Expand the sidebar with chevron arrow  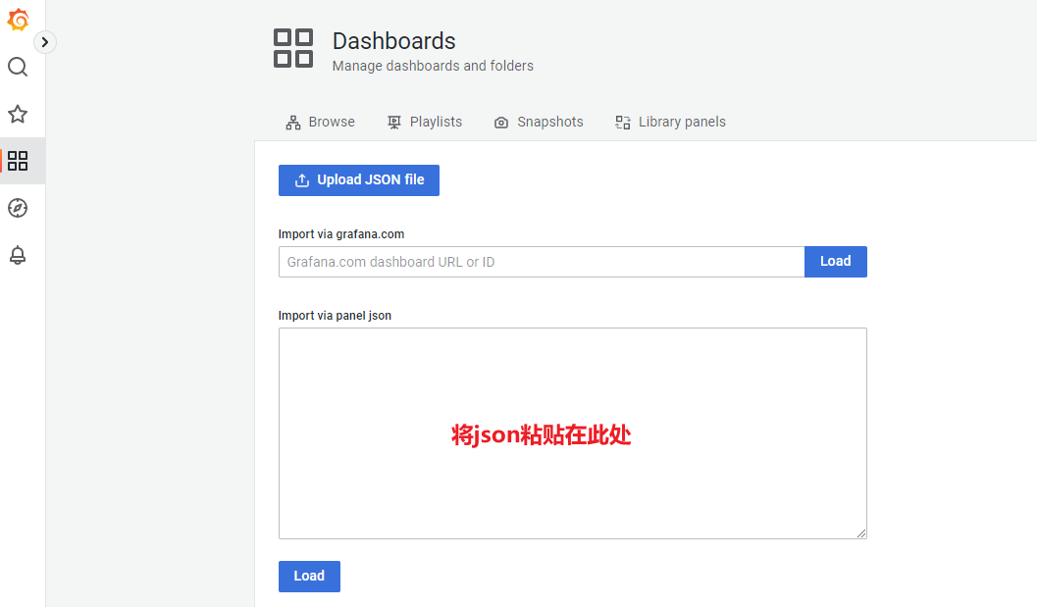coord(45,42)
